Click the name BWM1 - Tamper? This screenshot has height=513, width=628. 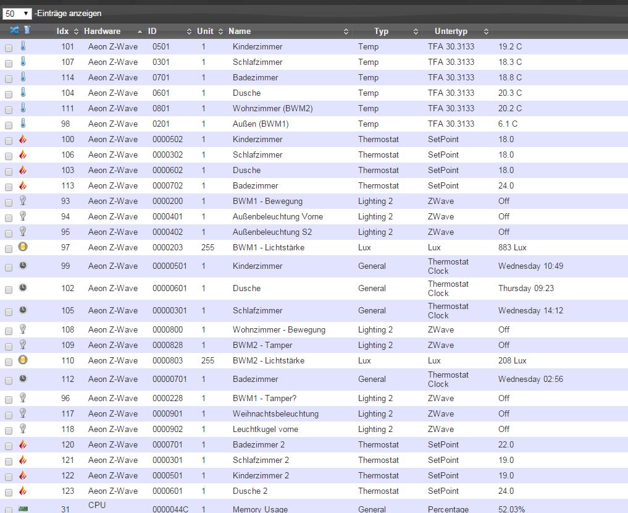click(x=264, y=399)
